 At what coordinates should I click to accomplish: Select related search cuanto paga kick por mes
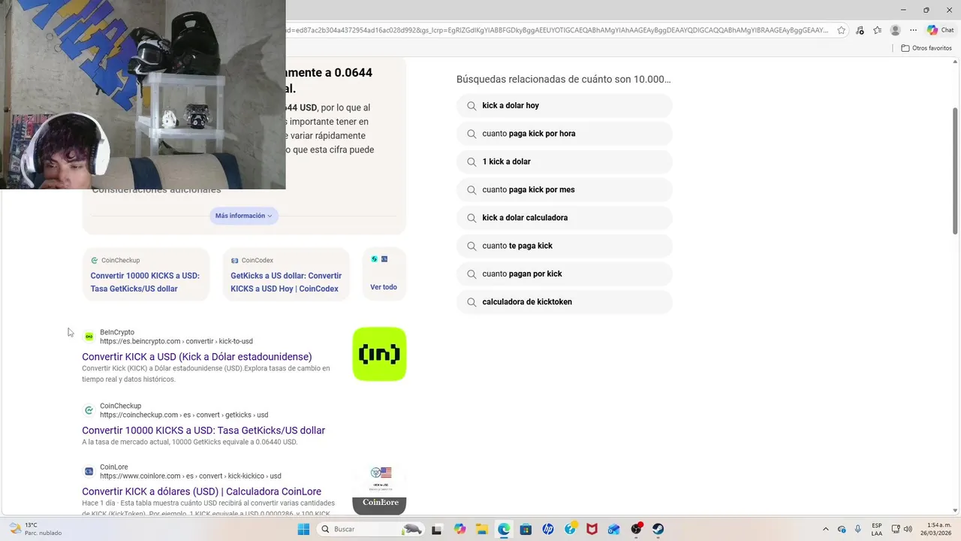coord(564,190)
